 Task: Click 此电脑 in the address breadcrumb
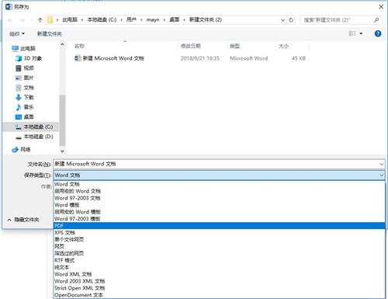(x=70, y=19)
